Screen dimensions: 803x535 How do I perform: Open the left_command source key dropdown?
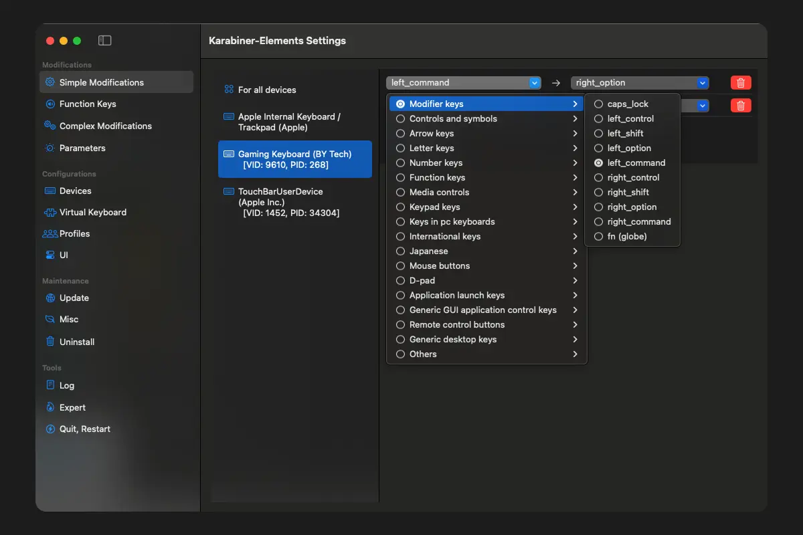(463, 83)
